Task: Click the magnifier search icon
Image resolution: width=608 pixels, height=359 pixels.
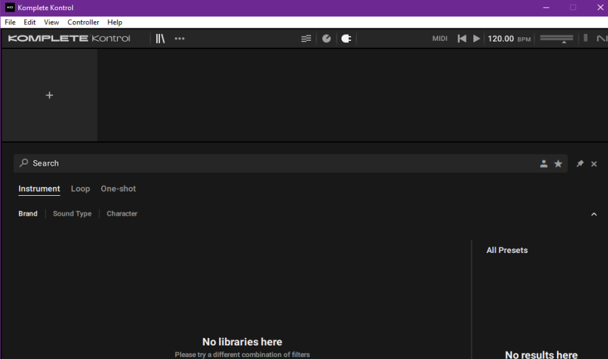Action: click(24, 163)
